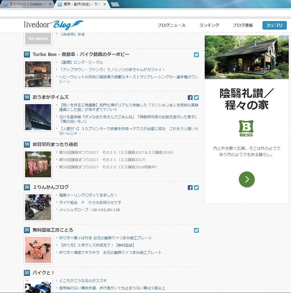The height and width of the screenshot is (293, 291).
Task: Open ブログニュース in the navigation
Action: [x=171, y=25]
